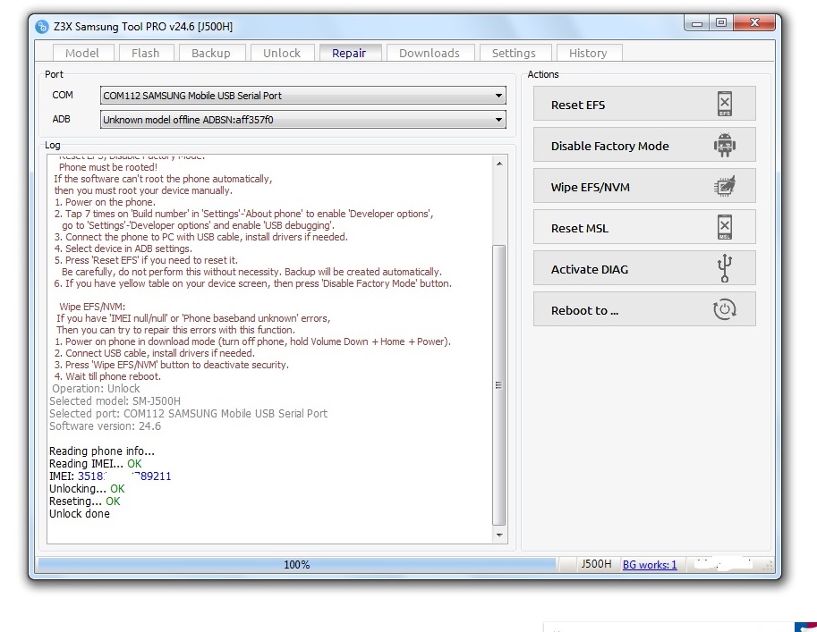Click 'Selected model: SM-J500H' log line
The width and height of the screenshot is (817, 632).
click(115, 401)
